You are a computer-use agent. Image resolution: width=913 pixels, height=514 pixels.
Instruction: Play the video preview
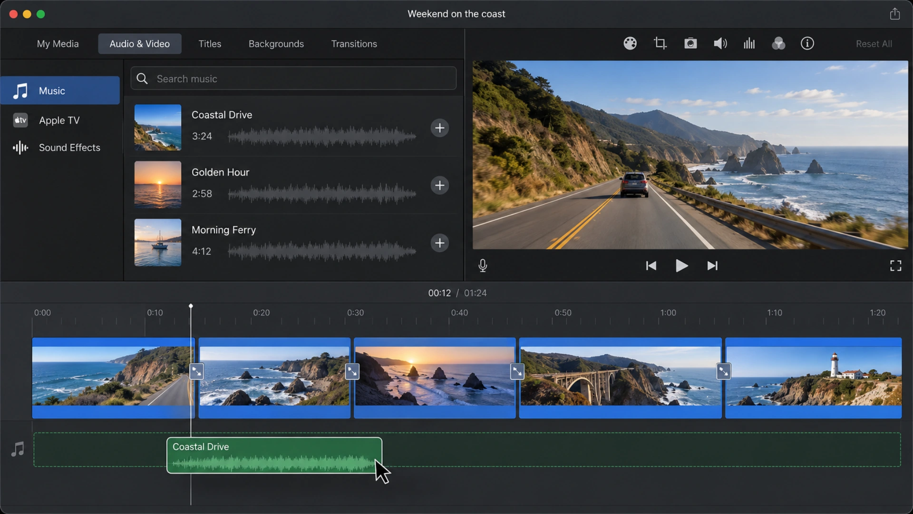(681, 266)
